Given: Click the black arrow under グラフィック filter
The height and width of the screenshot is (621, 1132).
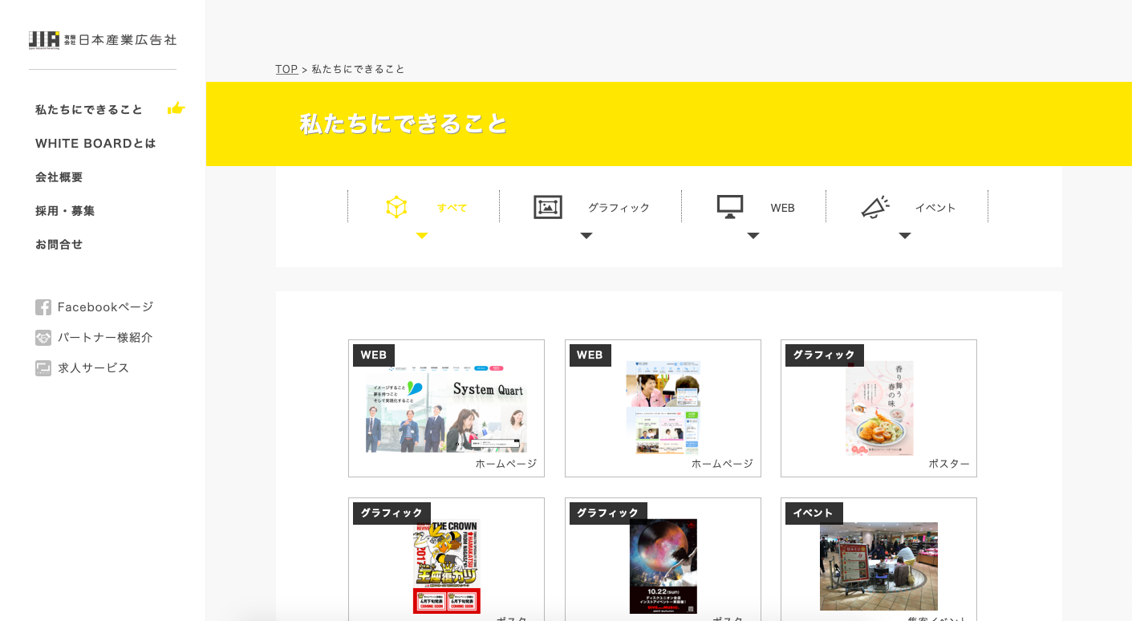Looking at the screenshot, I should pos(586,236).
